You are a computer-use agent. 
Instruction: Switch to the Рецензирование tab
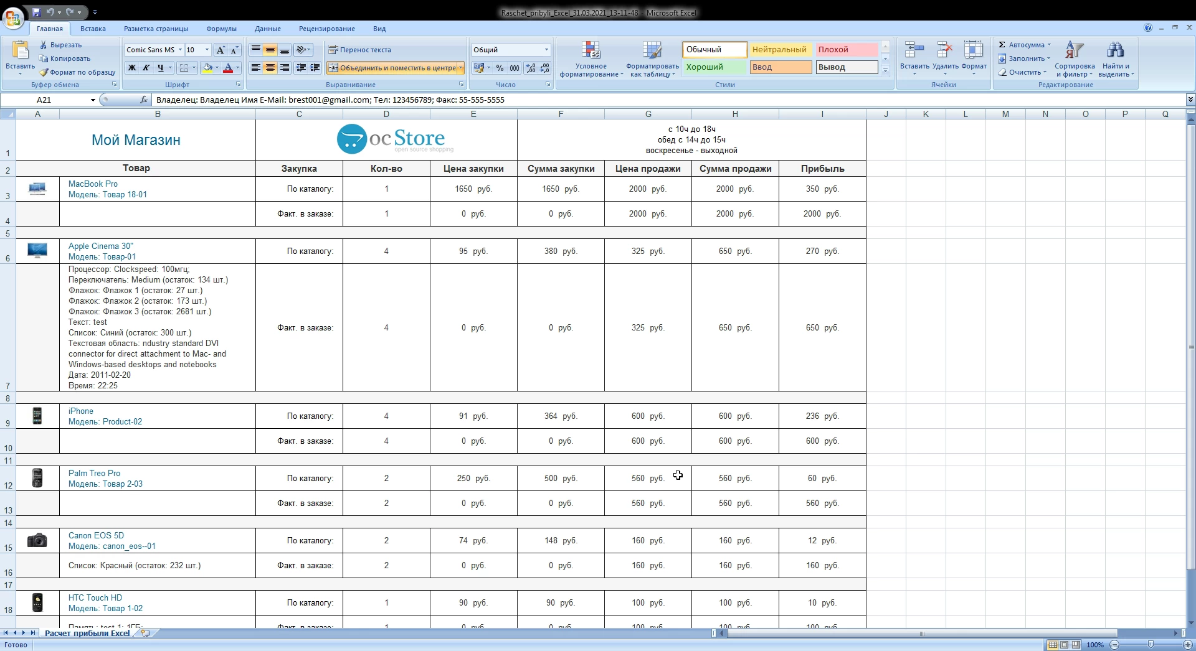pos(326,29)
